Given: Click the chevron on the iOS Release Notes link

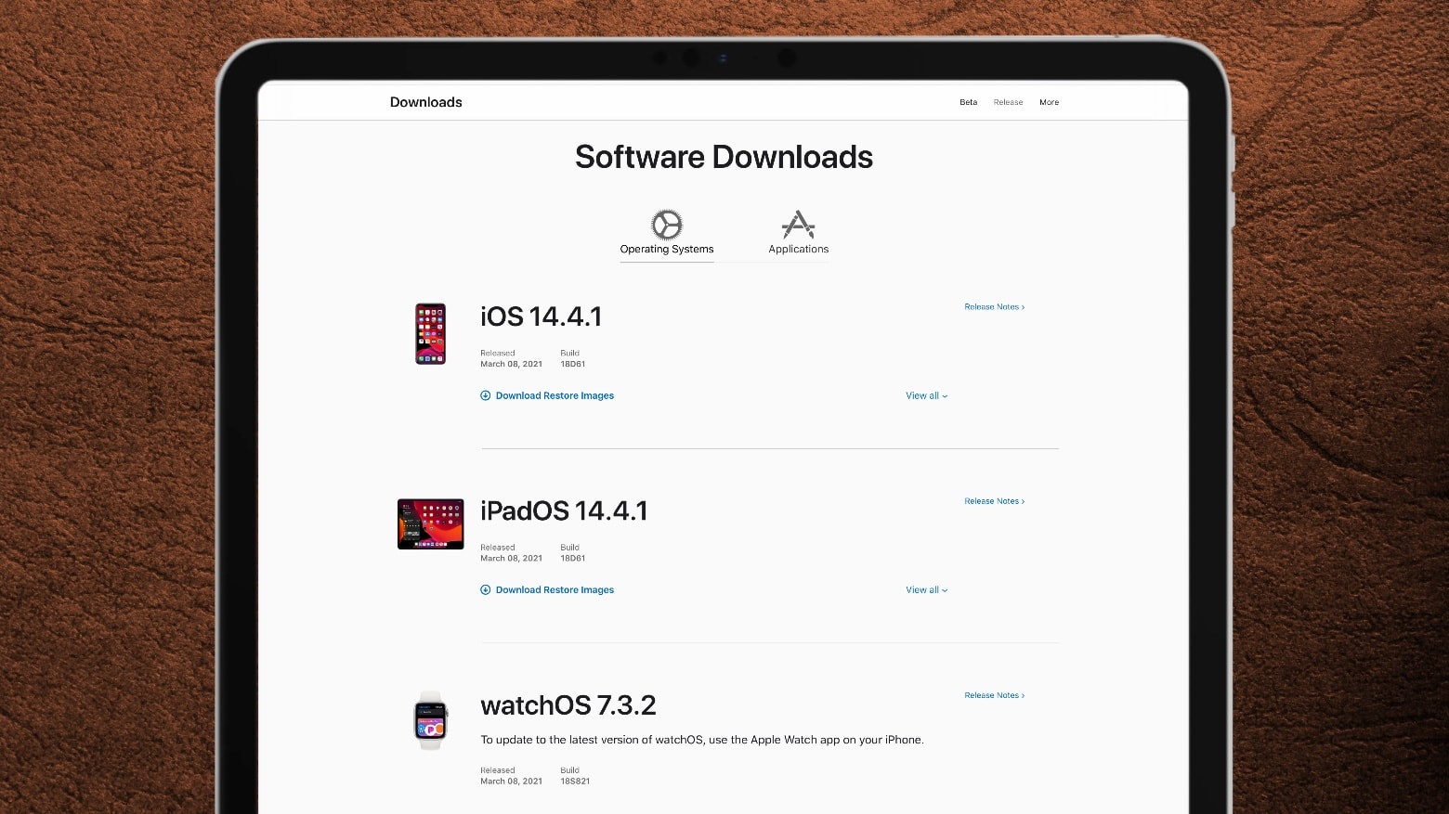Looking at the screenshot, I should pyautogui.click(x=1023, y=306).
